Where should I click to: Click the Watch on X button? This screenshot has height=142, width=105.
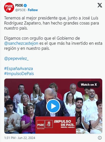click(x=89, y=85)
